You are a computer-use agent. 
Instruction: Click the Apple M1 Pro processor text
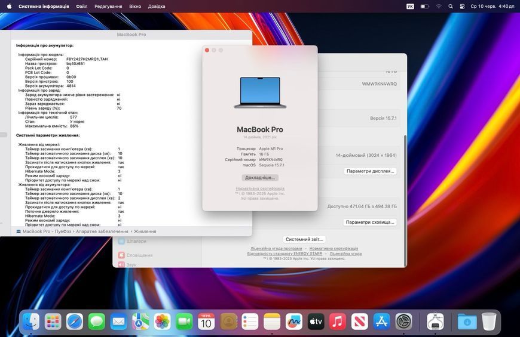[x=271, y=149]
